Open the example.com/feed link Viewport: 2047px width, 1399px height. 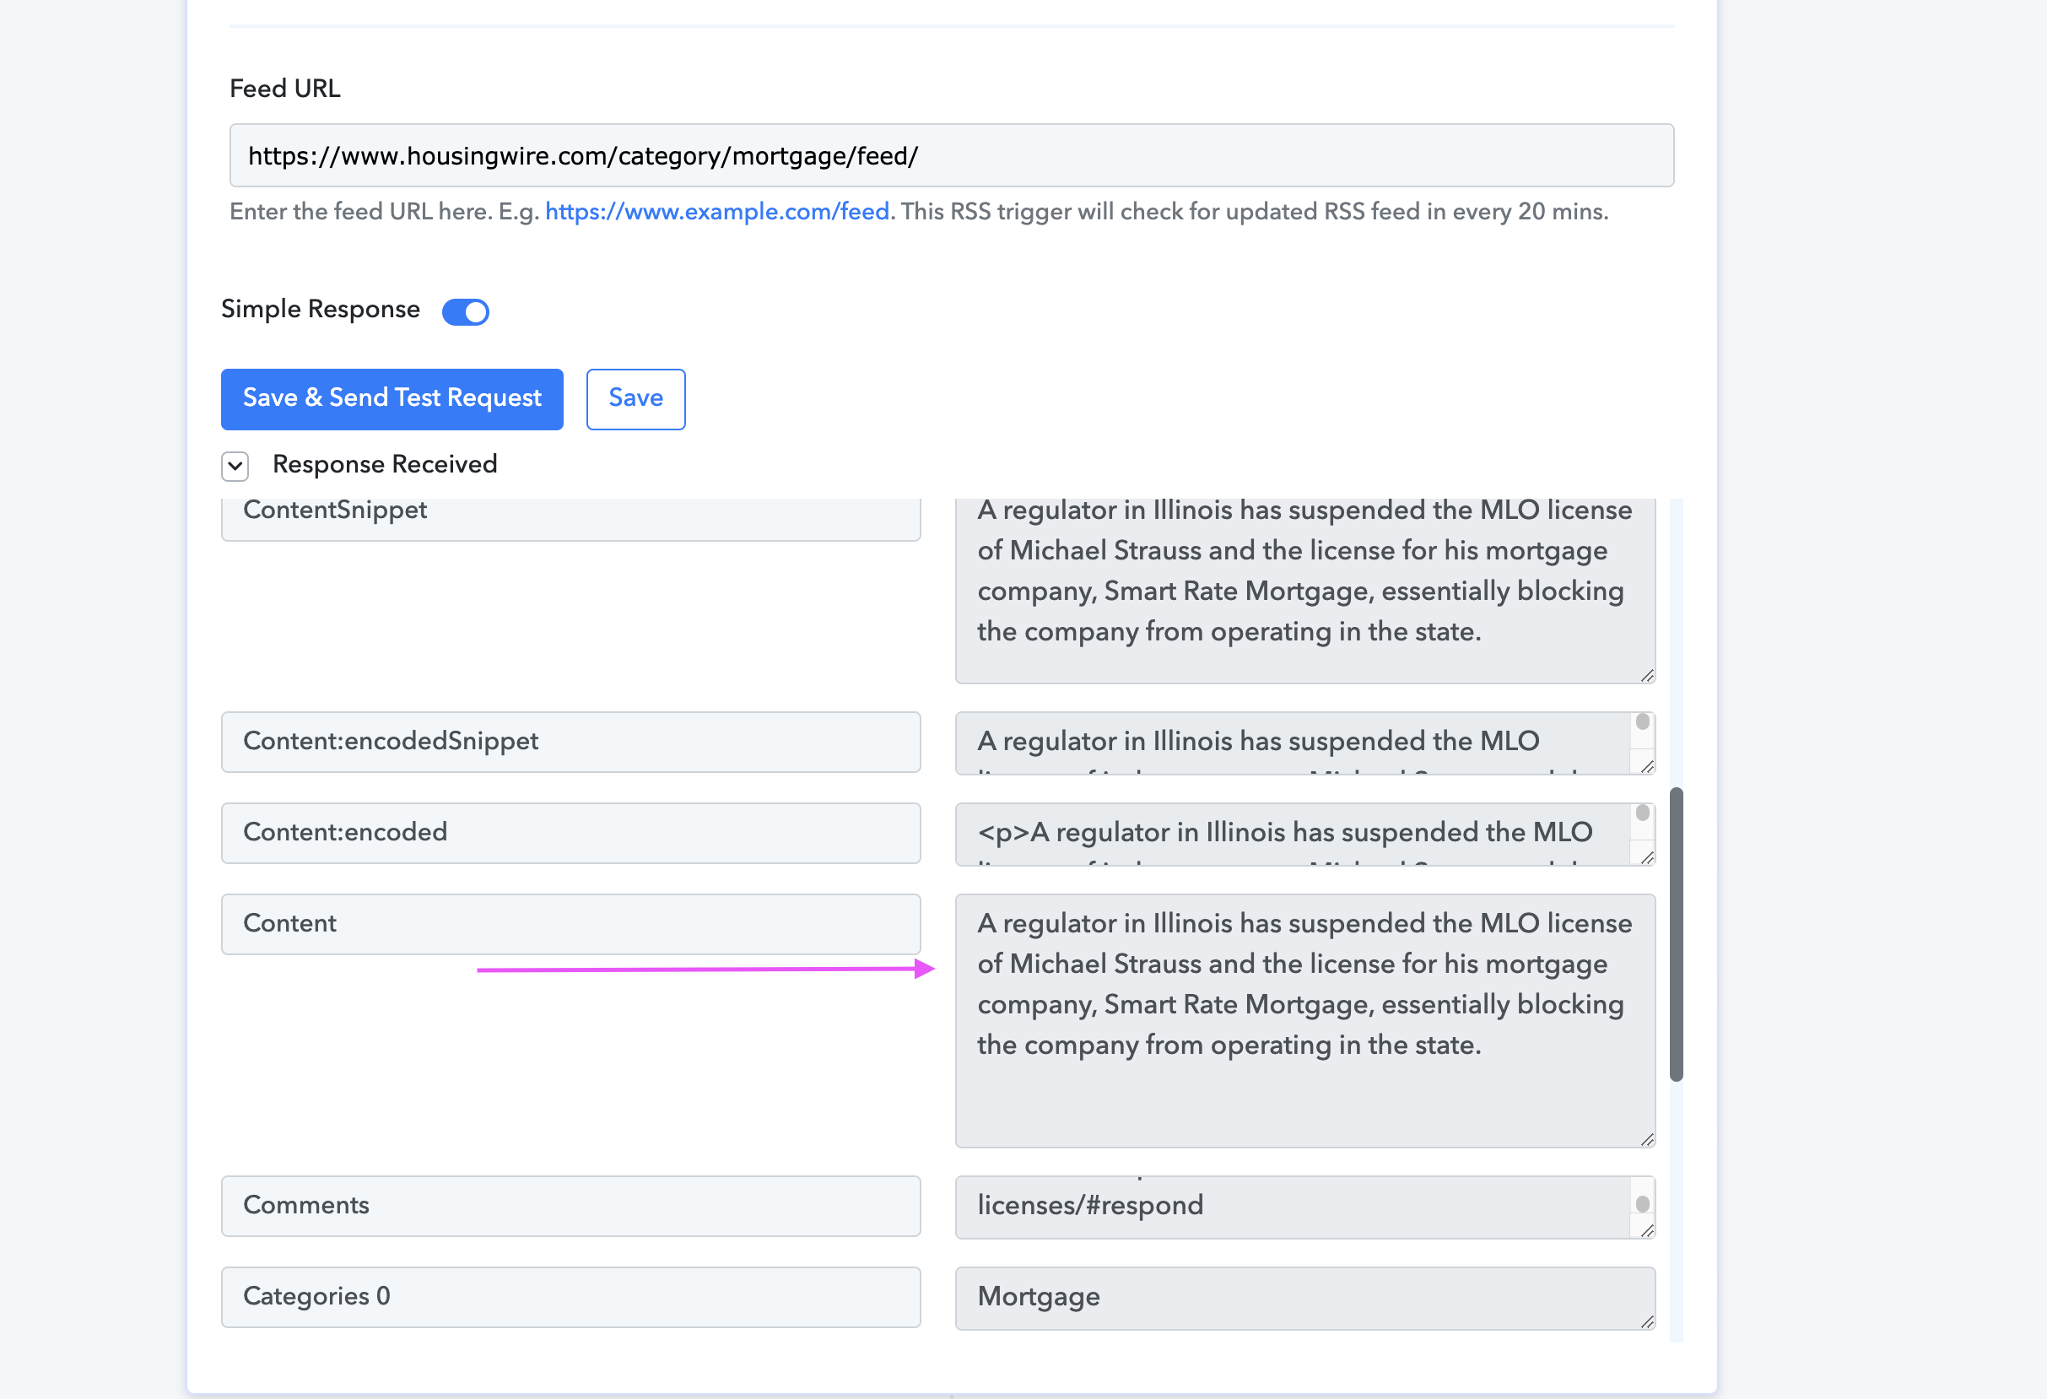tap(717, 212)
